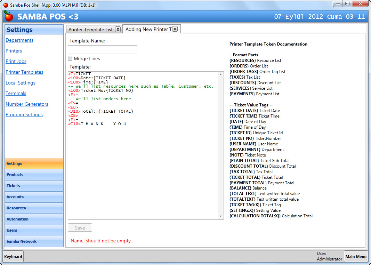Close the Printer Template List tab
Image resolution: width=371 pixels, height=265 pixels.
tap(118, 29)
